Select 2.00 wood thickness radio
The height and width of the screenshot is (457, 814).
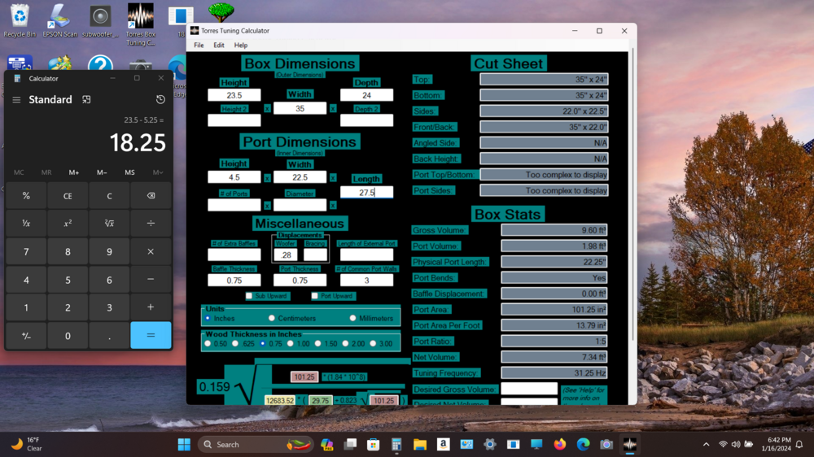345,343
